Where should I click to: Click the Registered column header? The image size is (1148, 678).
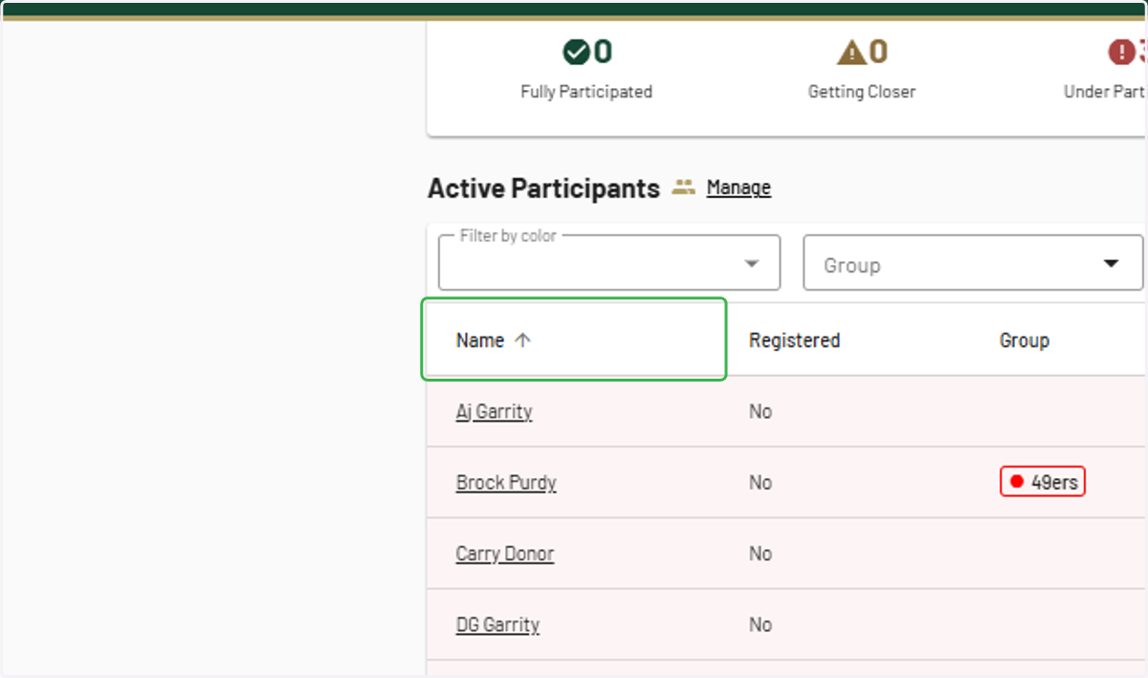tap(794, 340)
